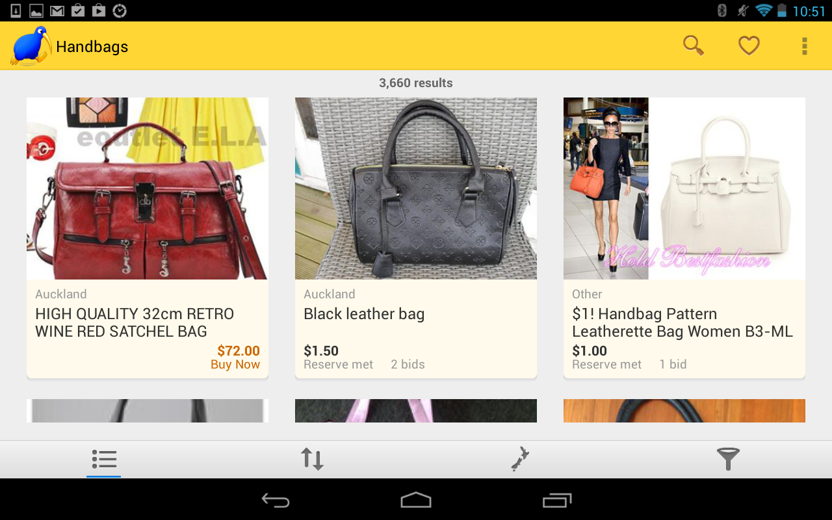Open the red satchel bag photo
The width and height of the screenshot is (832, 520).
click(x=148, y=188)
